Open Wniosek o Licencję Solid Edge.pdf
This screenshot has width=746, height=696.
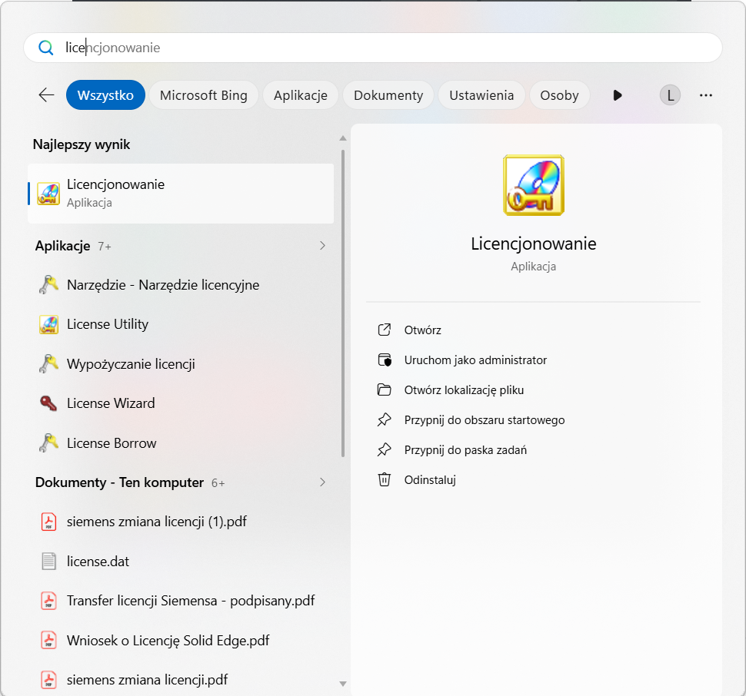click(x=181, y=640)
